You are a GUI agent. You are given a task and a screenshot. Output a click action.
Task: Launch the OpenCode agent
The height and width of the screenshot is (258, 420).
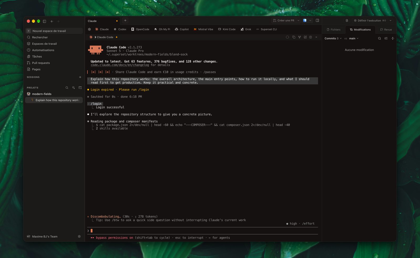pos(140,29)
